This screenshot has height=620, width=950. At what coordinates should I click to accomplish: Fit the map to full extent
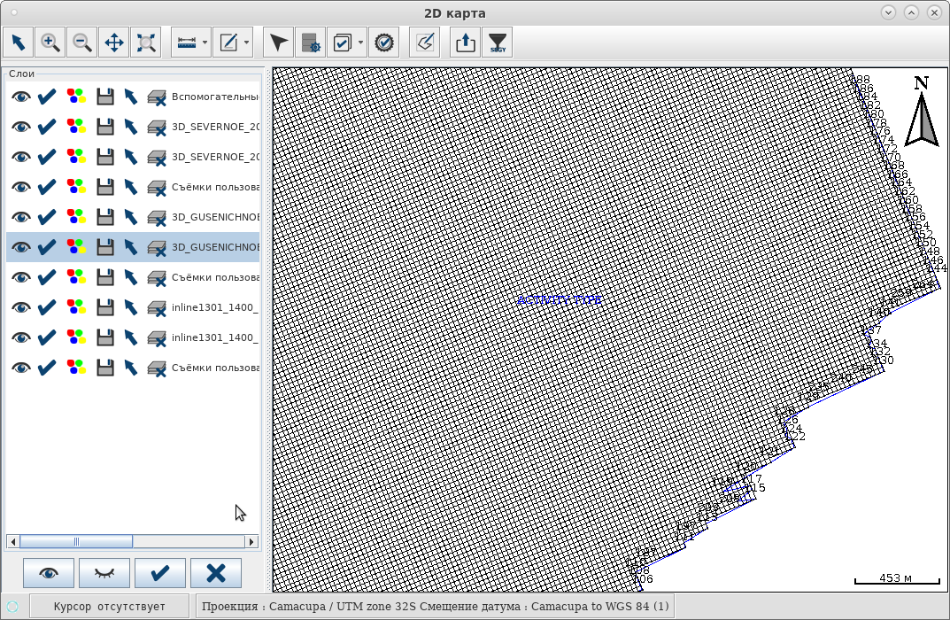[x=146, y=43]
